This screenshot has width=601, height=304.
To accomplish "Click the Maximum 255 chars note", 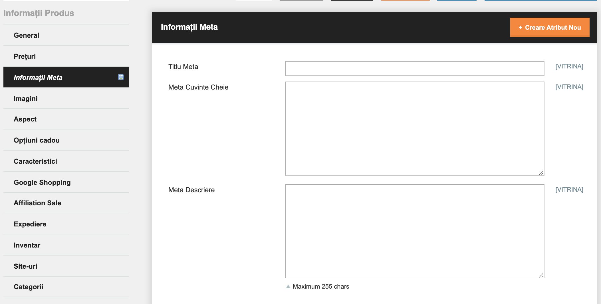I will (x=321, y=287).
